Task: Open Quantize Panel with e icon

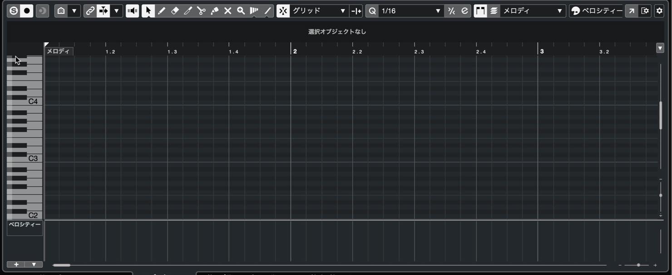Action: click(x=464, y=11)
